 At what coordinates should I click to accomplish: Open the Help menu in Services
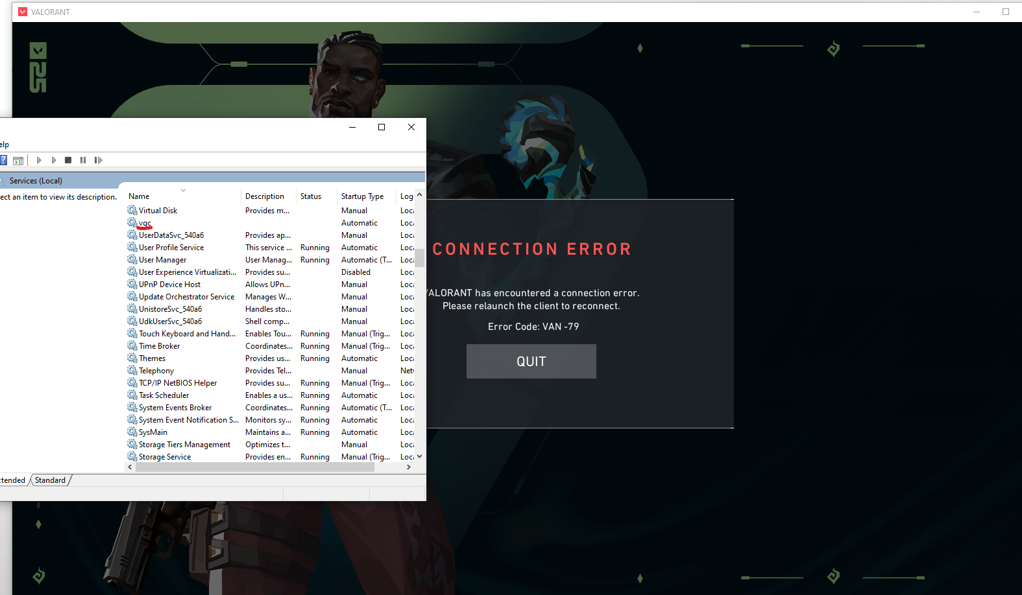point(5,145)
